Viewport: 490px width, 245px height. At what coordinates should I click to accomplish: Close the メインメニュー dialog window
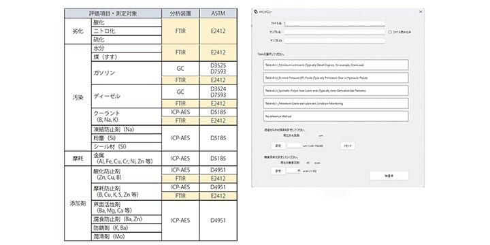421,12
